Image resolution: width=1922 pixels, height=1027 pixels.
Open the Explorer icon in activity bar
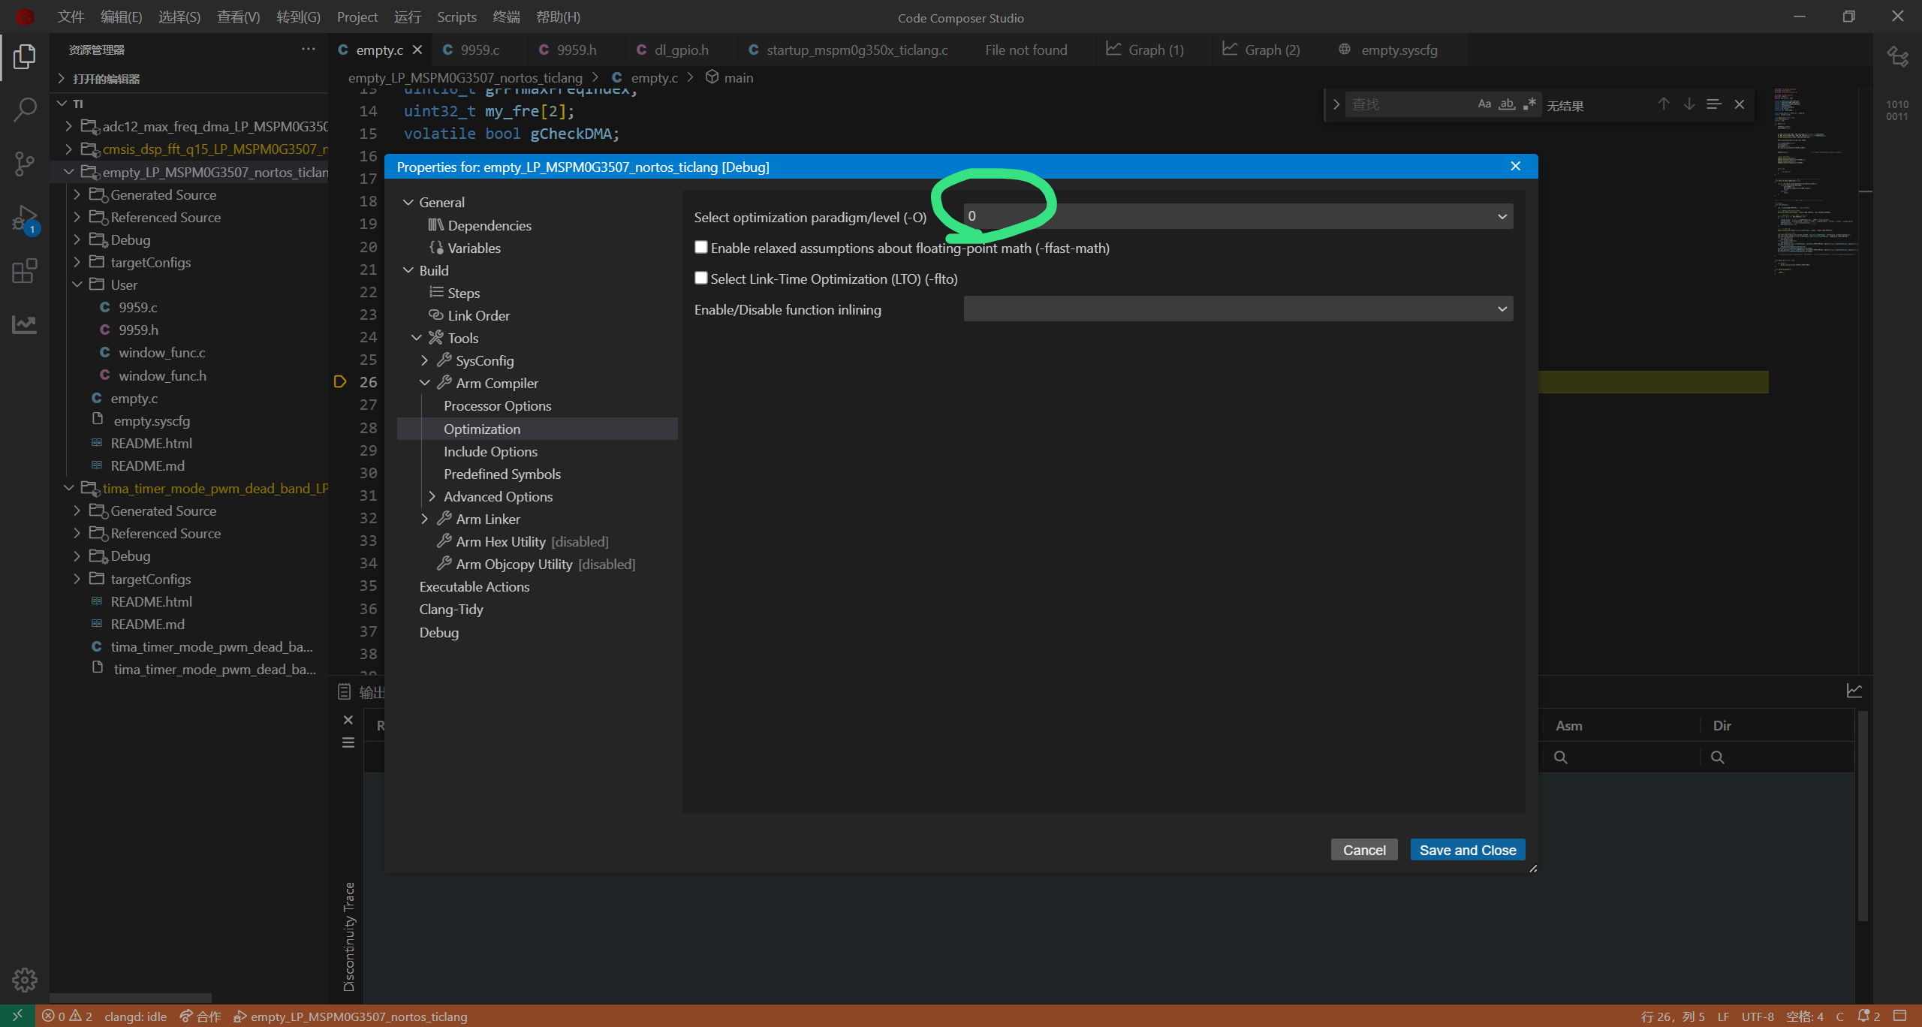point(24,56)
